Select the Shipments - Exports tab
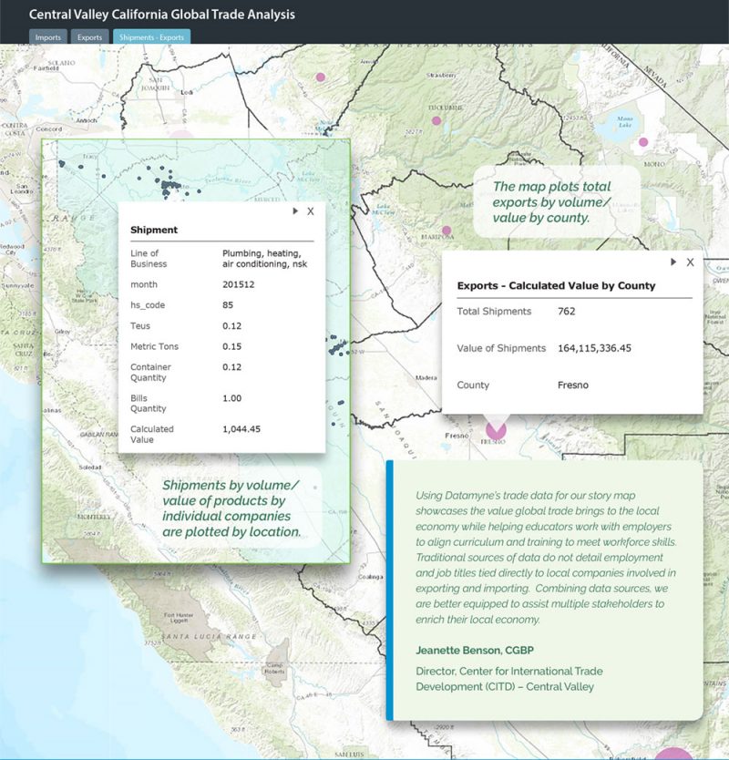 [x=152, y=37]
